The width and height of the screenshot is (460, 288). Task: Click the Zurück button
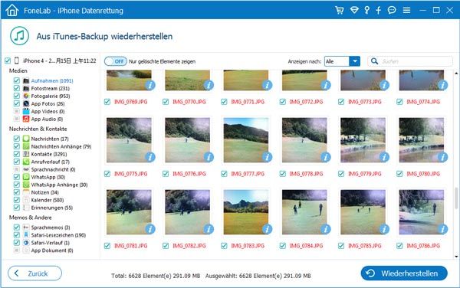tap(34, 273)
